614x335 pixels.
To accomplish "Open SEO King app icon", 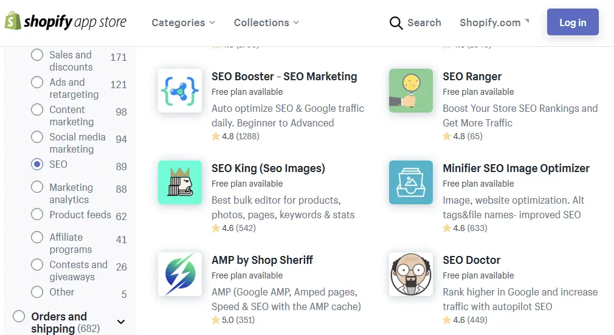I will 180,182.
